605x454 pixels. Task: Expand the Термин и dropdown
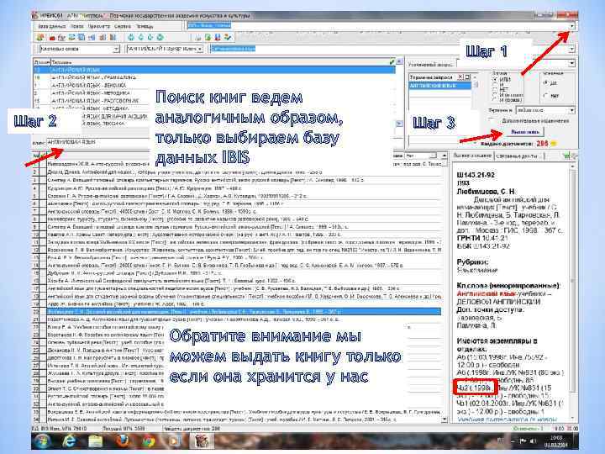click(572, 110)
